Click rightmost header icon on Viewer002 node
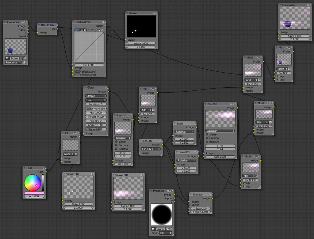The height and width of the screenshot is (239, 314). tap(143, 175)
